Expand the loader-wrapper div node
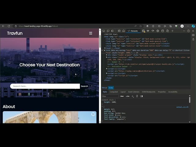 [107, 55]
